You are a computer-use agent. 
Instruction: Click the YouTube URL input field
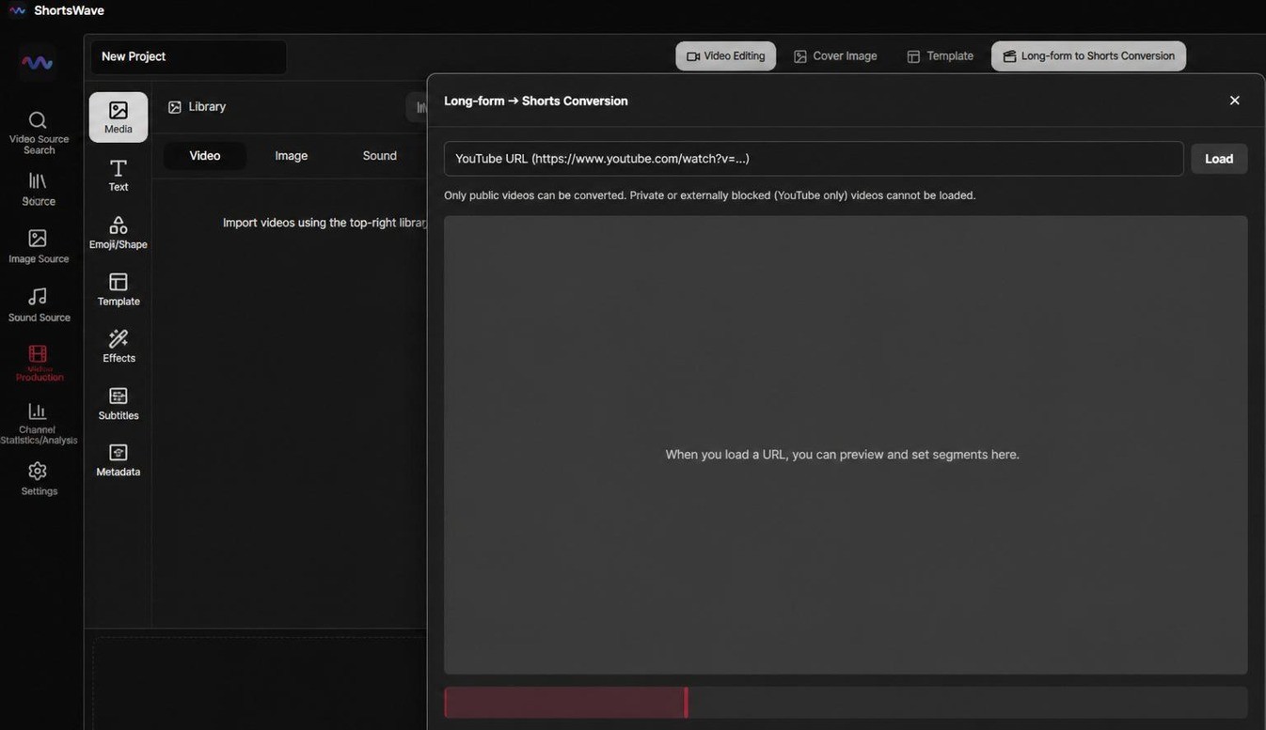click(x=814, y=159)
